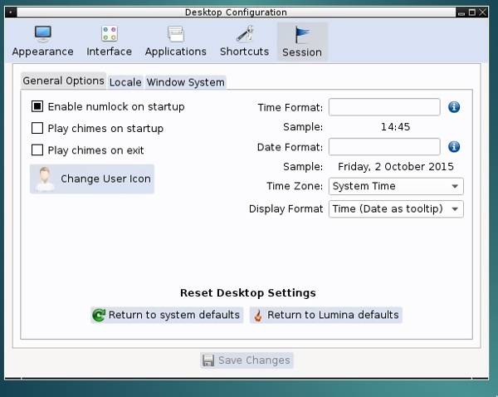Screen dimensions: 498x397
Task: Click Return to system defaults
Action: [x=167, y=315]
